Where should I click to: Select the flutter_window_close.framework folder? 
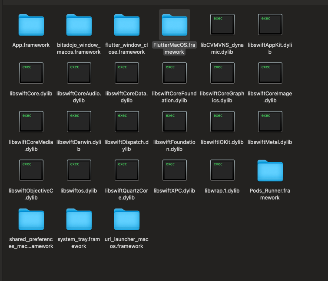tap(126, 25)
